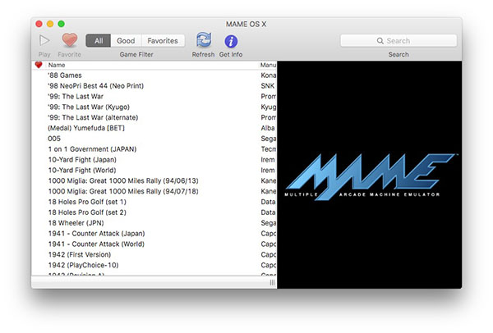Click the Favorite heart icon in toolbar
This screenshot has width=493, height=333.
coord(69,40)
